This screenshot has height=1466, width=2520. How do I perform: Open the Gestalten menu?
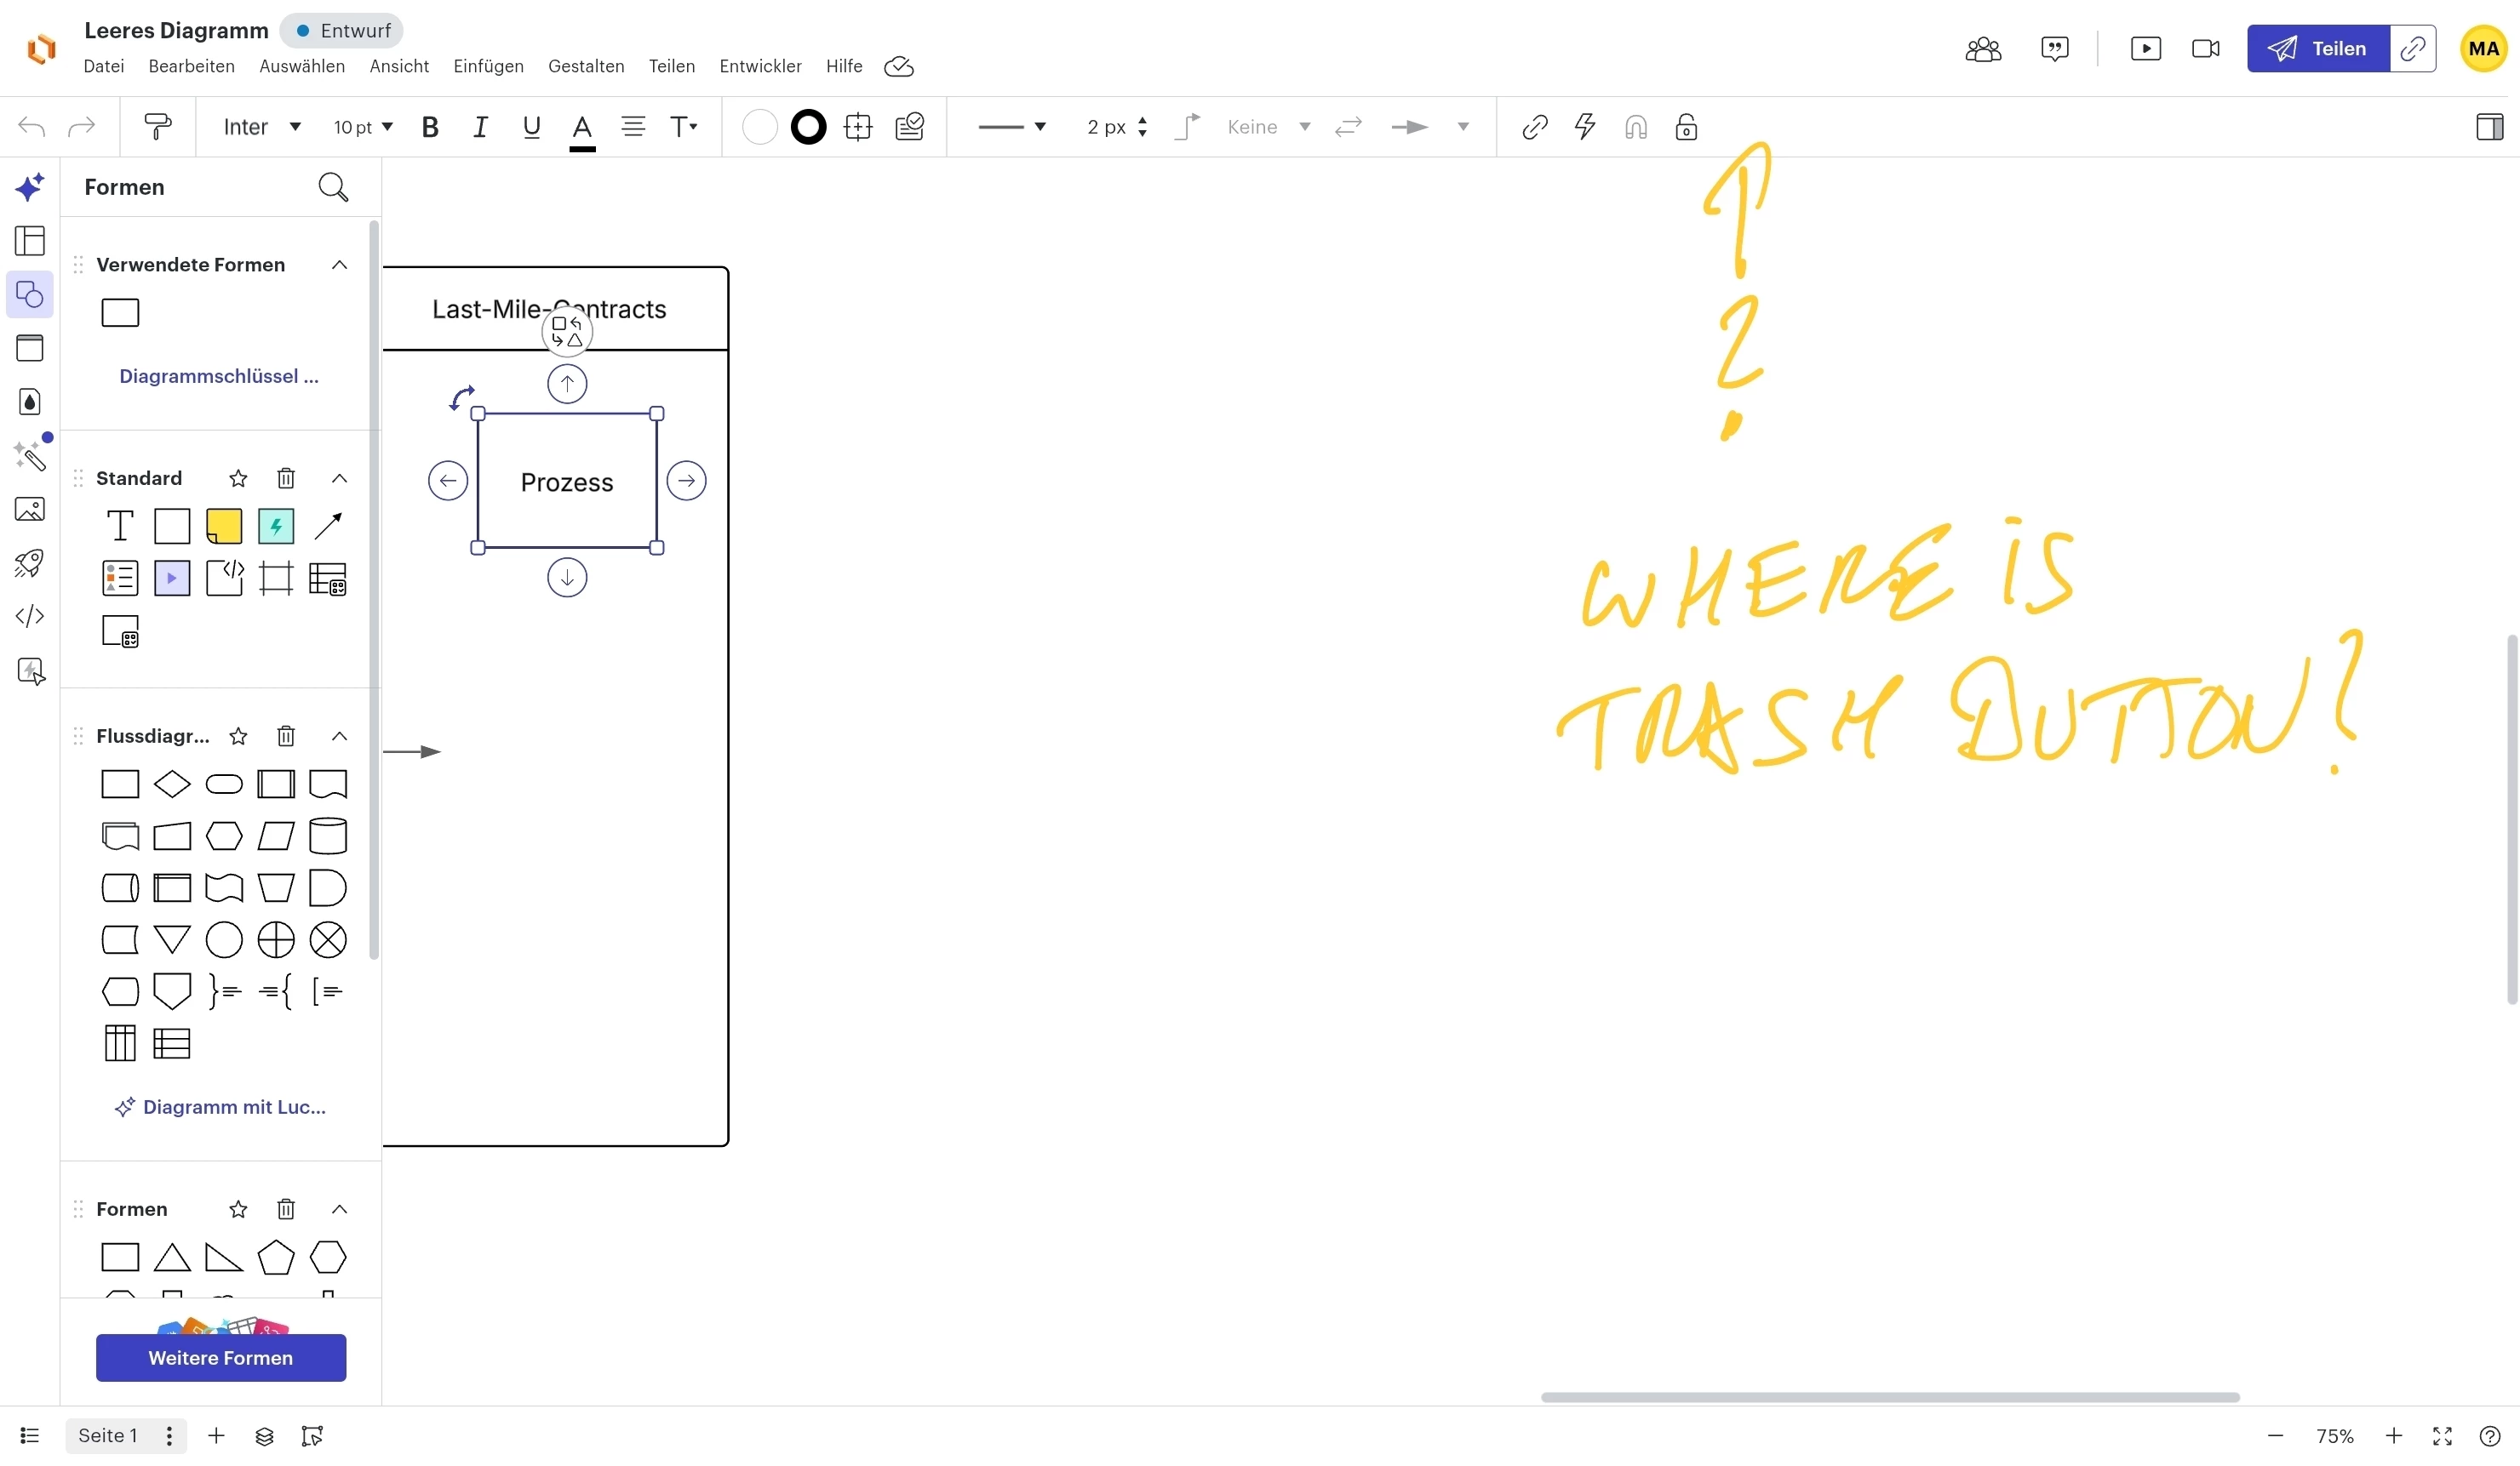click(586, 66)
